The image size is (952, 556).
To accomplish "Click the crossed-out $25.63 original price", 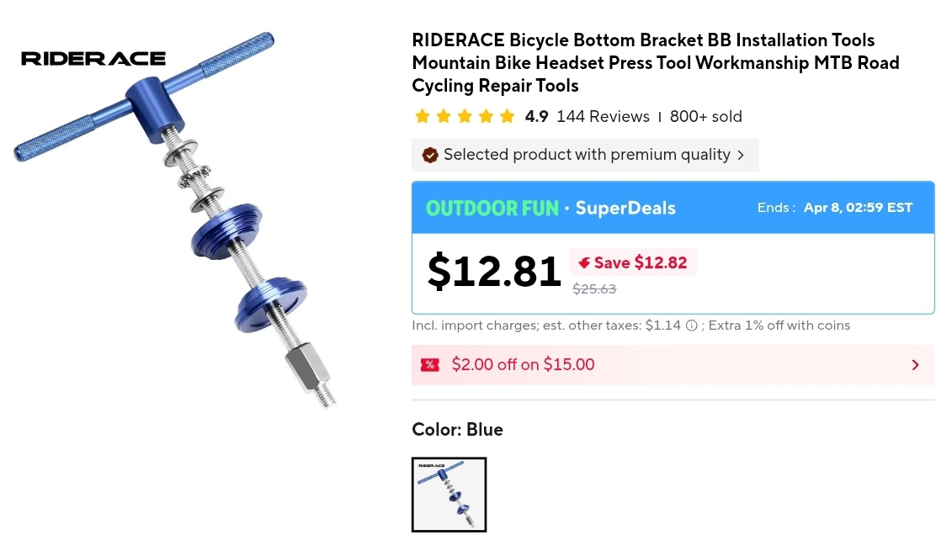I will 594,289.
